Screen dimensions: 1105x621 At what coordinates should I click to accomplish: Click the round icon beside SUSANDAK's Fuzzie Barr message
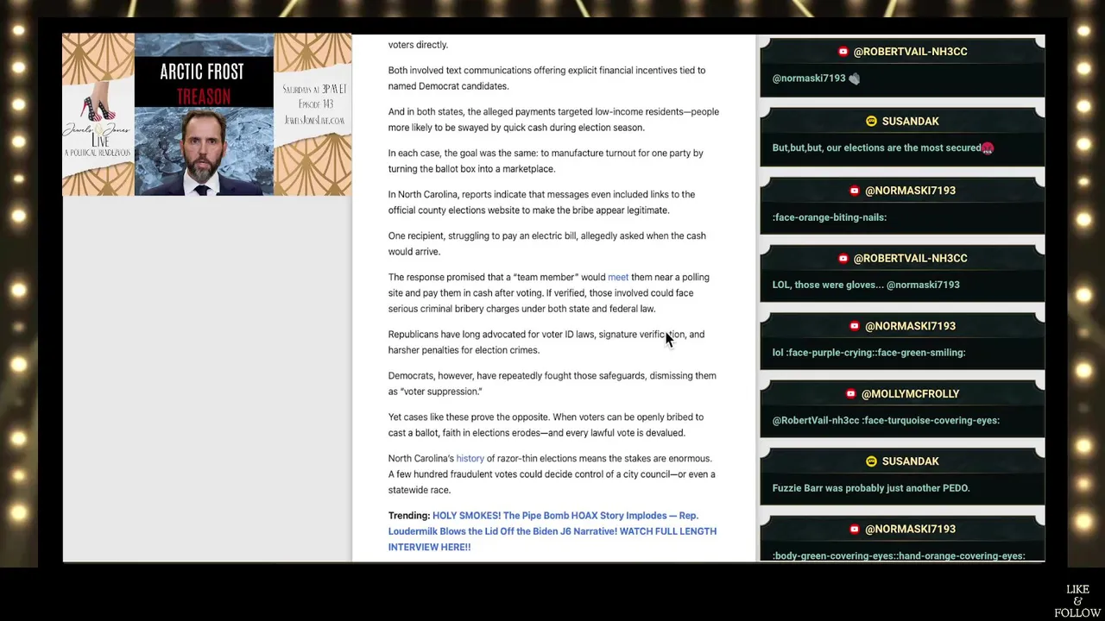pos(871,461)
